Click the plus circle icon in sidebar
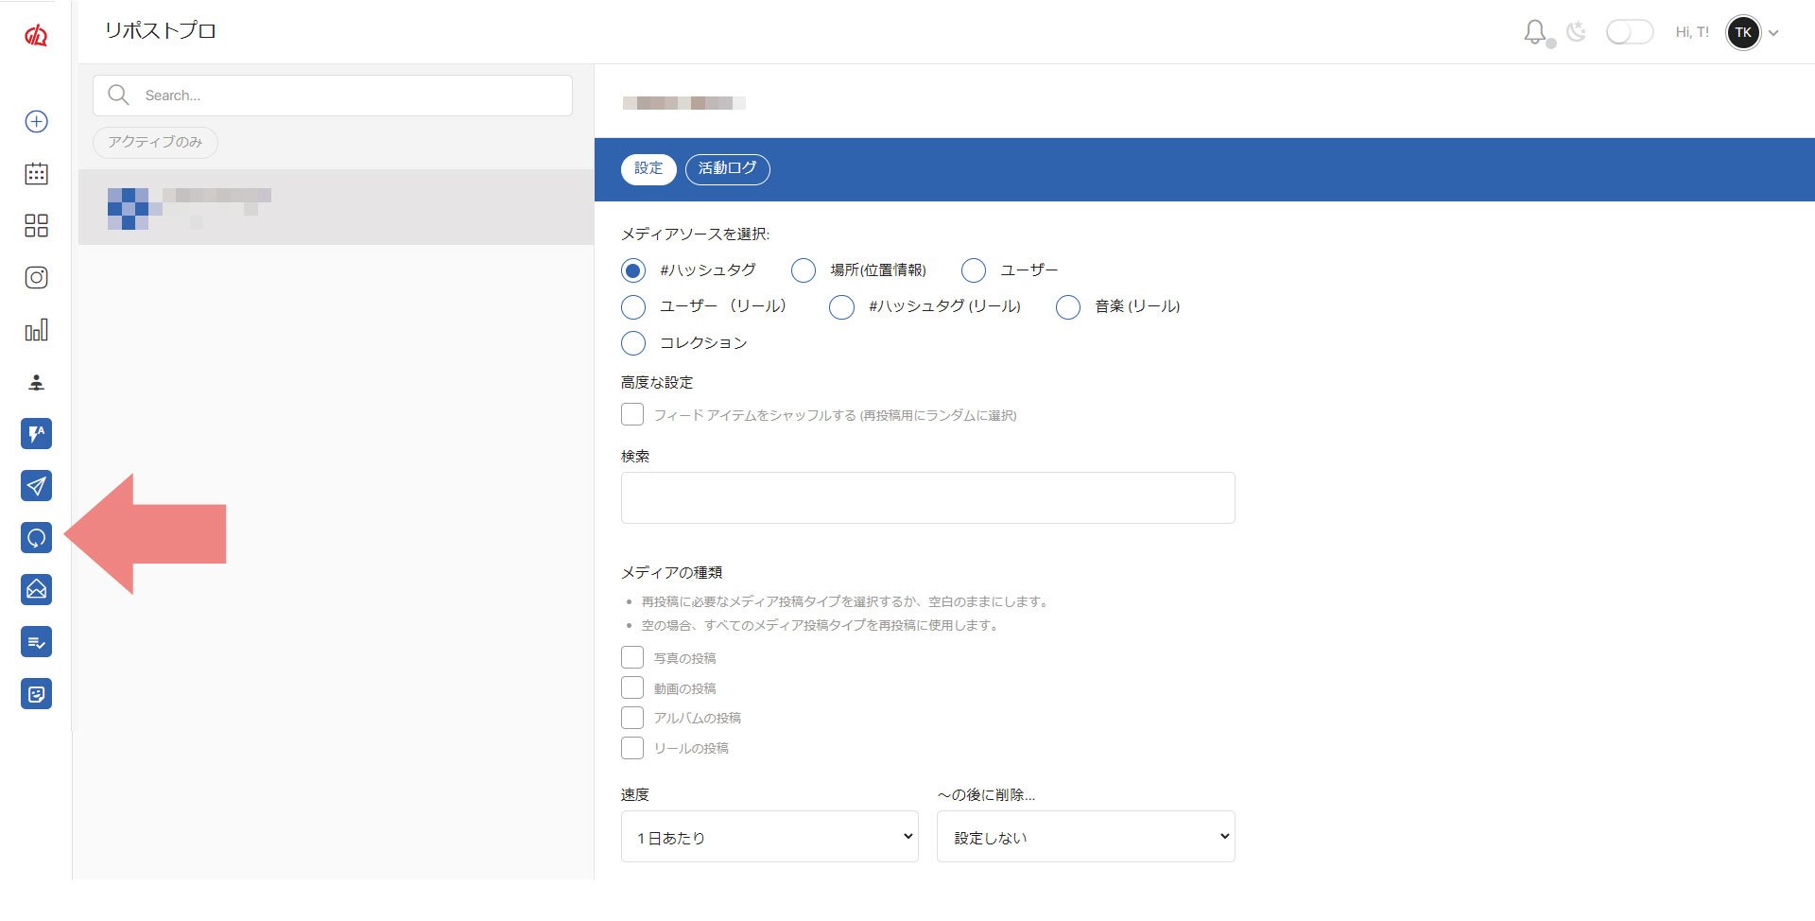The image size is (1815, 921). pos(36,121)
